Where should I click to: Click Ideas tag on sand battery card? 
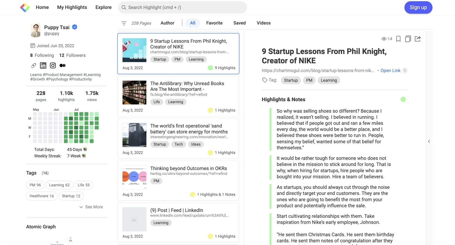196,144
